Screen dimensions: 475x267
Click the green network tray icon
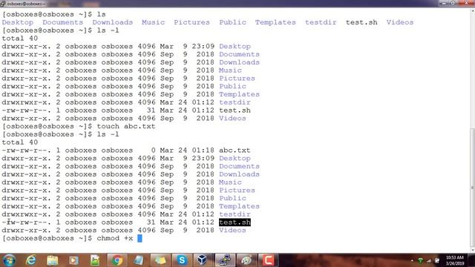[x=421, y=260]
